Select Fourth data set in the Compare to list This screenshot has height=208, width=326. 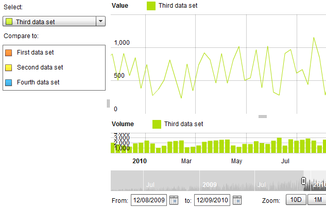[54, 82]
